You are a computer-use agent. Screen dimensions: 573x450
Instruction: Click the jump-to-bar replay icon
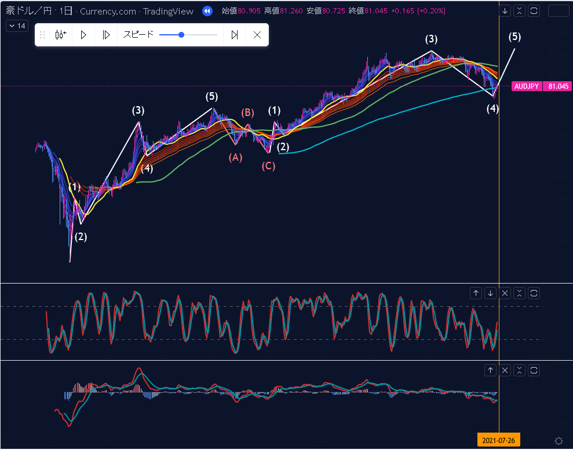pyautogui.click(x=60, y=35)
